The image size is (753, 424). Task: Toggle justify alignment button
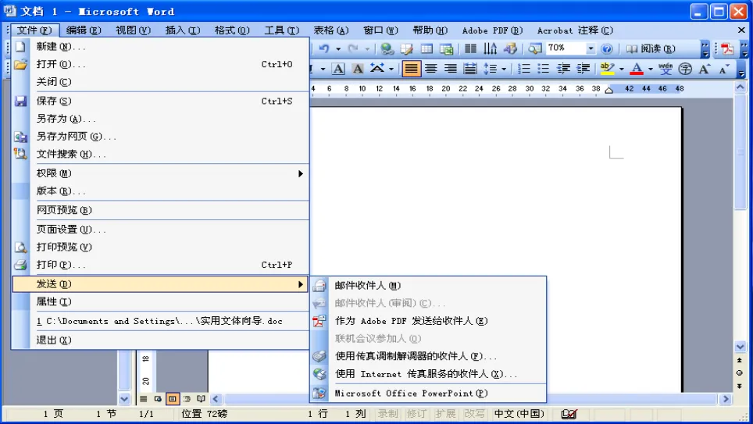click(411, 69)
